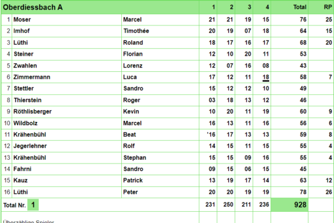Select the Überzählige Spieler label
Screen dimensions: 334x223
click(x=28, y=221)
